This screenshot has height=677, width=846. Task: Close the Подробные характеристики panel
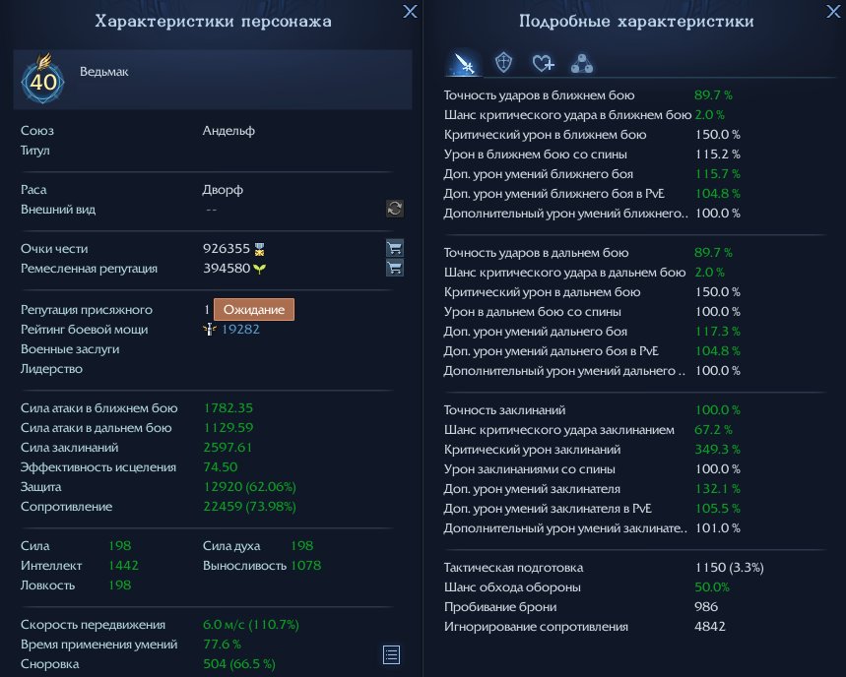coord(833,12)
